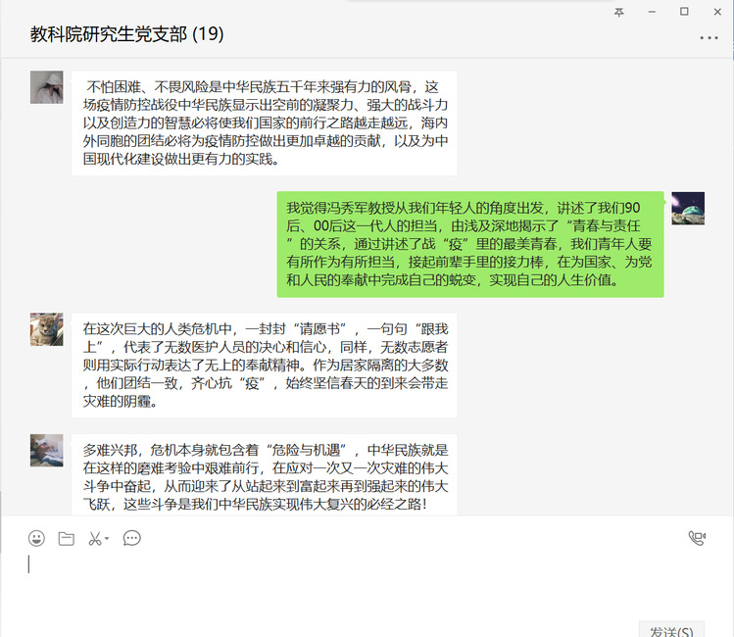The width and height of the screenshot is (734, 637).
Task: Close the WeChat chat window
Action: (x=717, y=12)
